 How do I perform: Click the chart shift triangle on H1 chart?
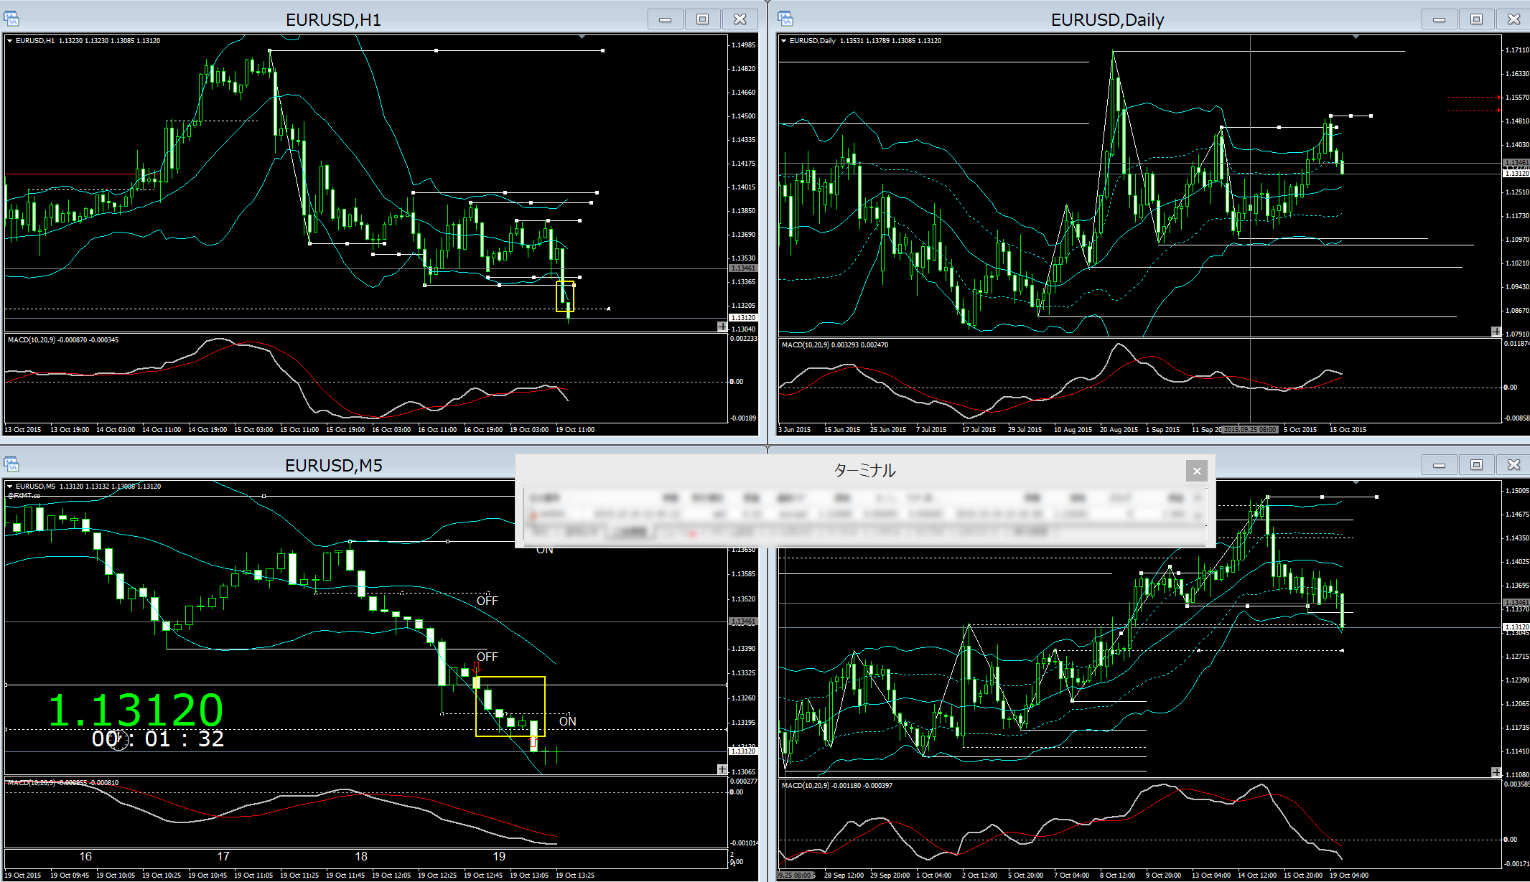click(x=582, y=37)
